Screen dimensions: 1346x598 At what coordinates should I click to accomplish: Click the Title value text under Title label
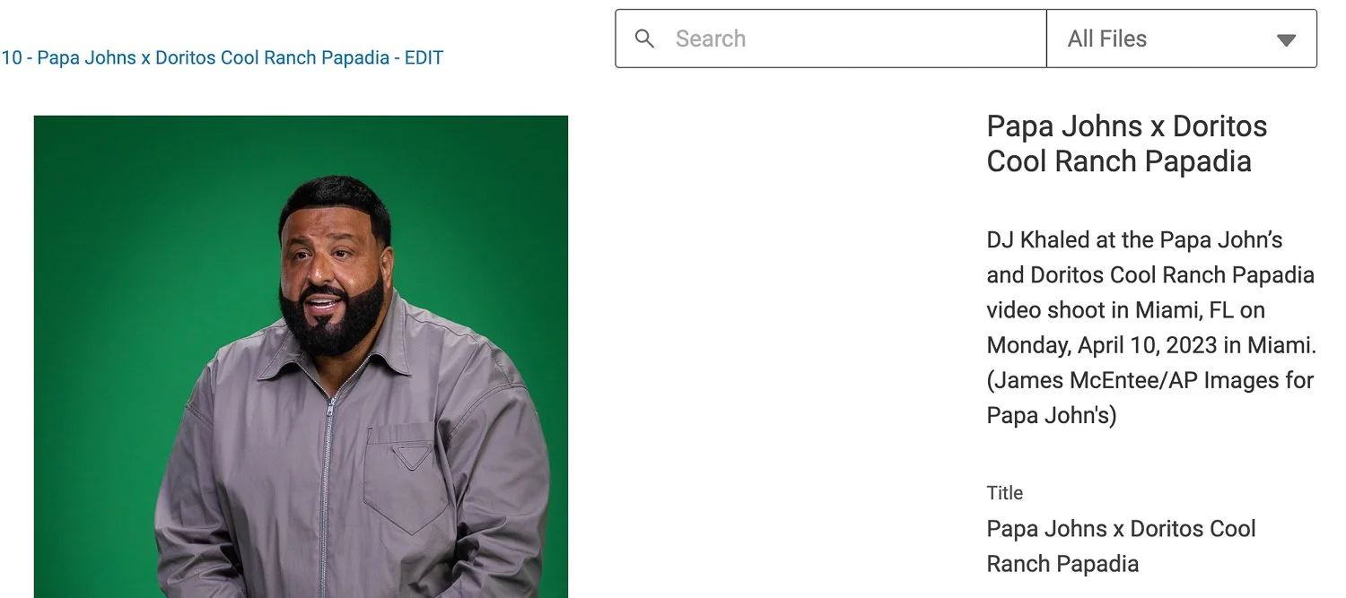1122,546
